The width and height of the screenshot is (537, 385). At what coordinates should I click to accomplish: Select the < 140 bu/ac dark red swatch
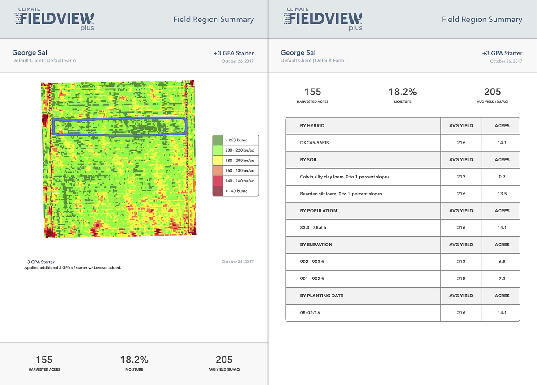(x=218, y=191)
